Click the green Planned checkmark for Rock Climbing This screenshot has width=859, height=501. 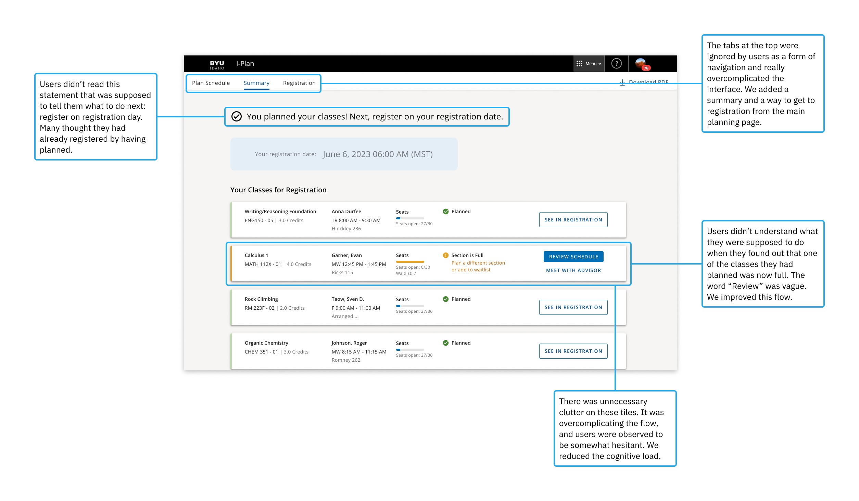coord(445,299)
